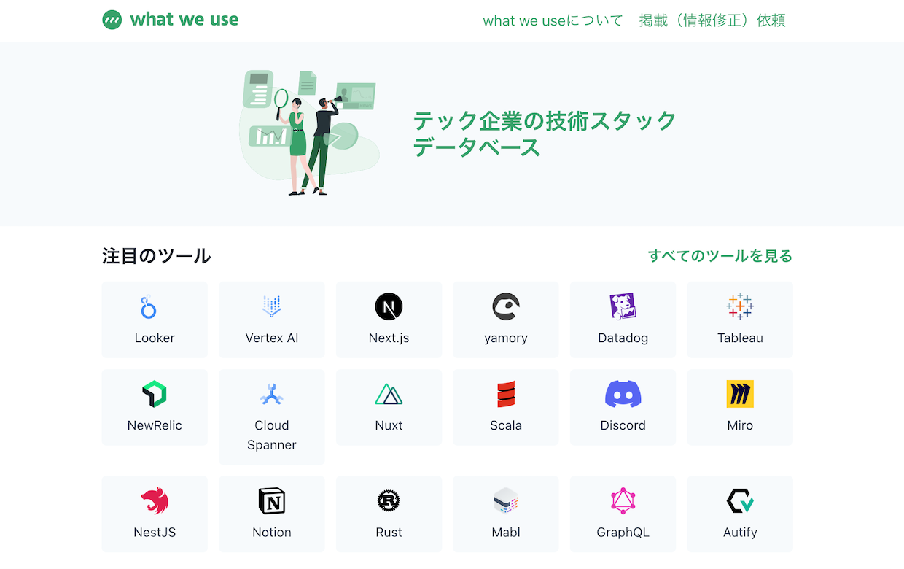Viewport: 904px width, 569px height.
Task: Select the Nuxt triangle icon
Action: (389, 395)
